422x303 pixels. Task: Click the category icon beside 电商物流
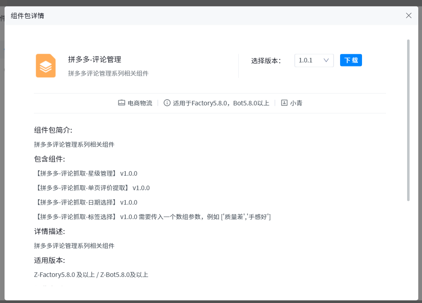[x=121, y=103]
